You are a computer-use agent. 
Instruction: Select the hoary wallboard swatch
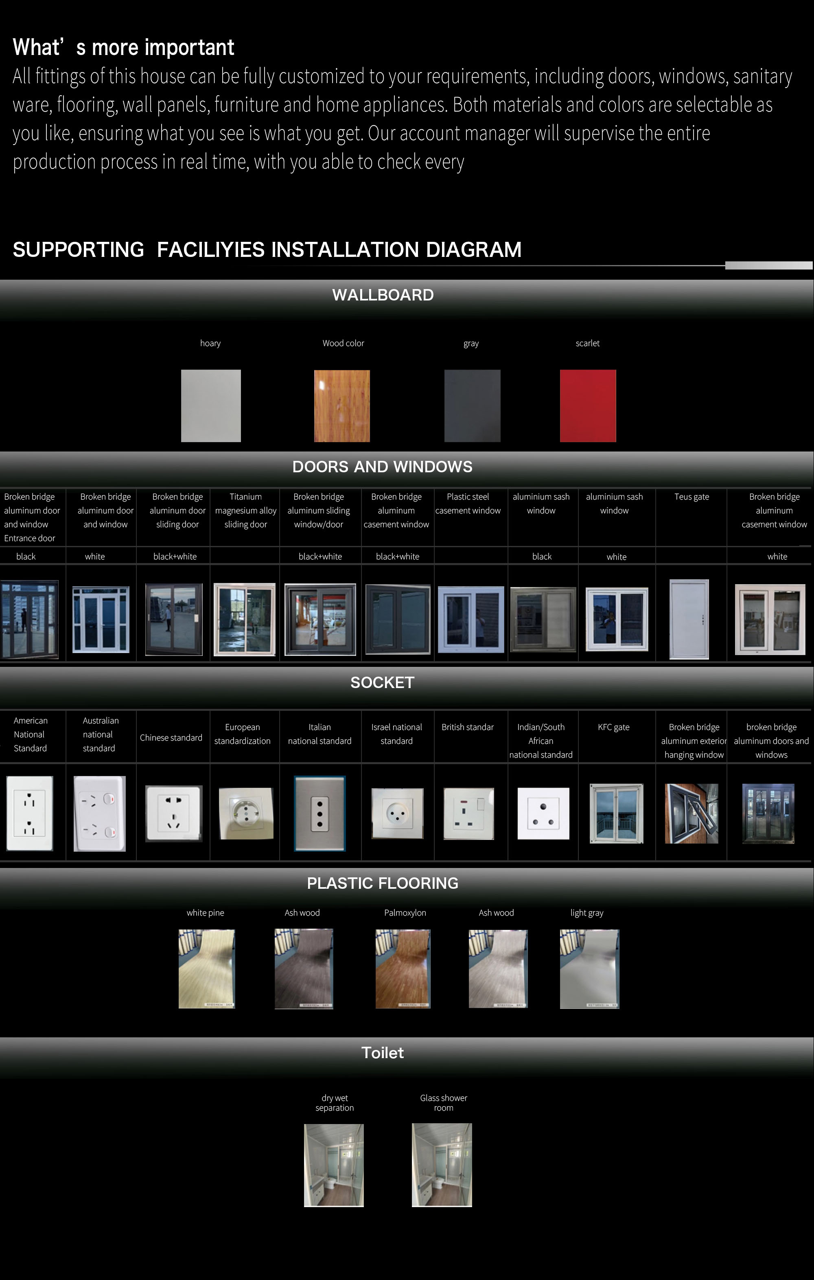click(210, 405)
